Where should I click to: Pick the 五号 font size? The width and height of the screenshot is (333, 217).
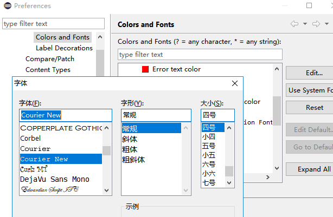[x=209, y=146]
